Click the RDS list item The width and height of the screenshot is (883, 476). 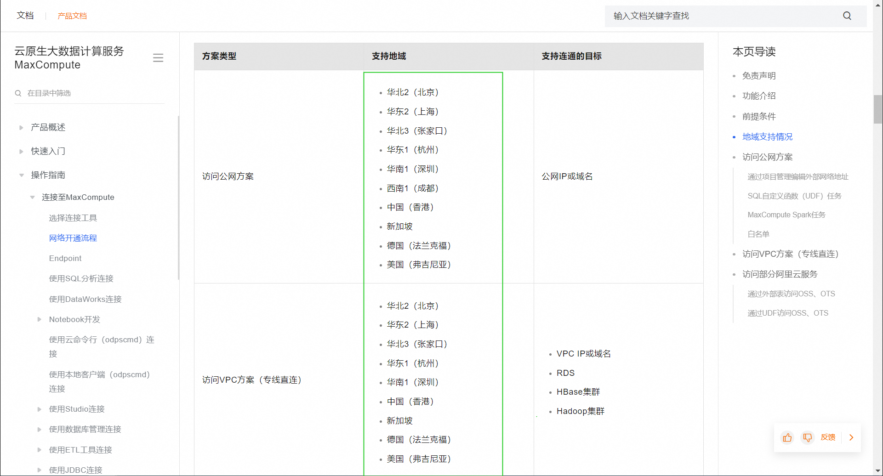pyautogui.click(x=565, y=373)
